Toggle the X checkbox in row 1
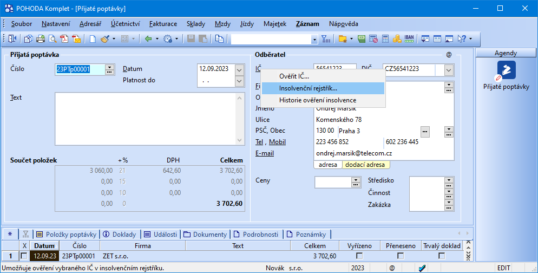This screenshot has height=273, width=538. (x=24, y=256)
